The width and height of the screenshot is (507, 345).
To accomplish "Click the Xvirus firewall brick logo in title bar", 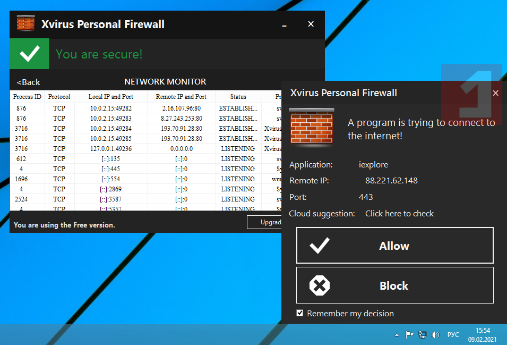I will (x=26, y=23).
